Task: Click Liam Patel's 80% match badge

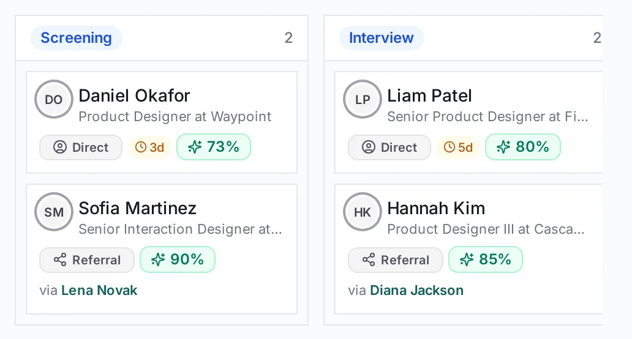Action: (523, 147)
